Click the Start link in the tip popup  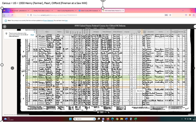point(32,35)
